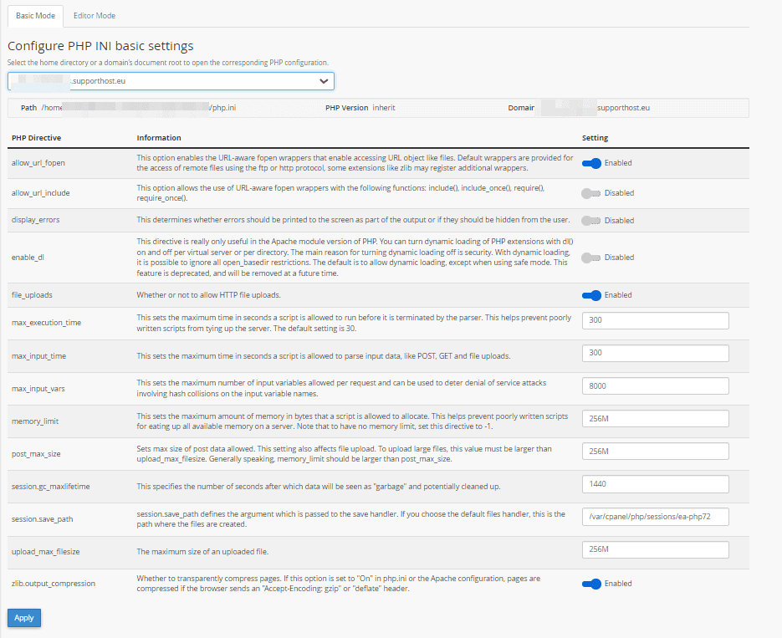Click the Disabled label beside display_errors
The height and width of the screenshot is (638, 782).
[619, 220]
